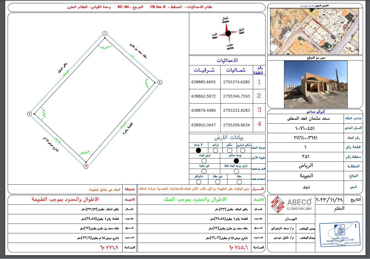The image size is (370, 259).
Task: Select the 'منفذ' plan radio button
Action: (239, 182)
